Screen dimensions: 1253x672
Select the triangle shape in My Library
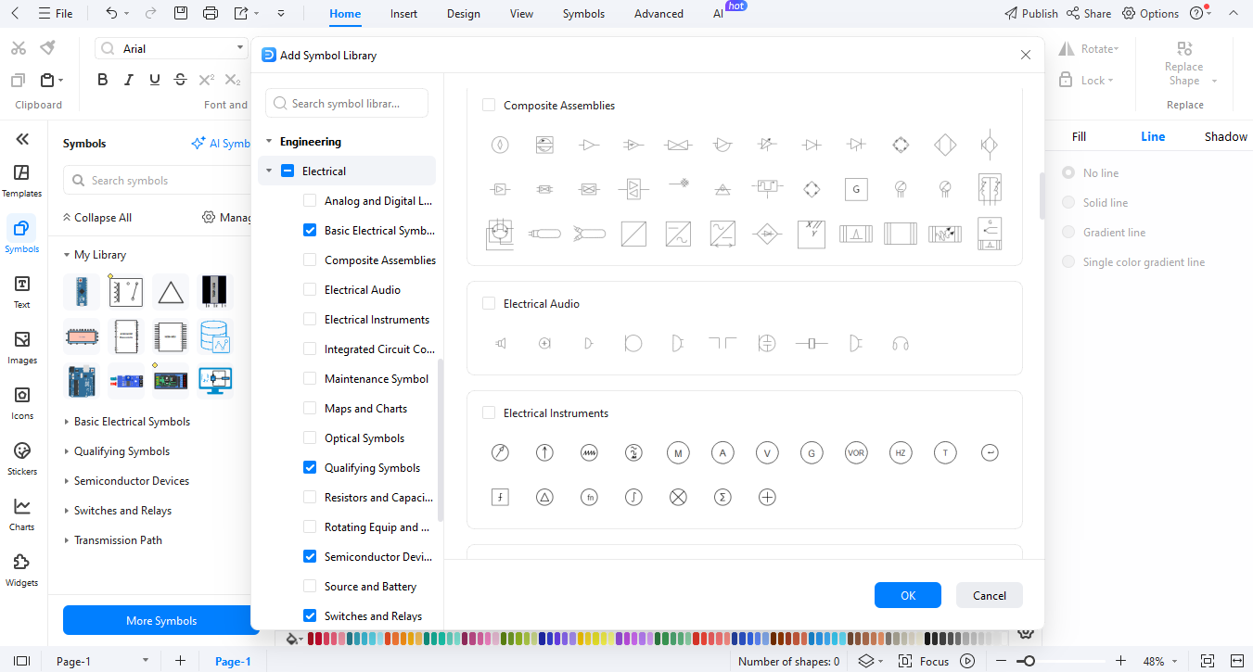click(171, 292)
